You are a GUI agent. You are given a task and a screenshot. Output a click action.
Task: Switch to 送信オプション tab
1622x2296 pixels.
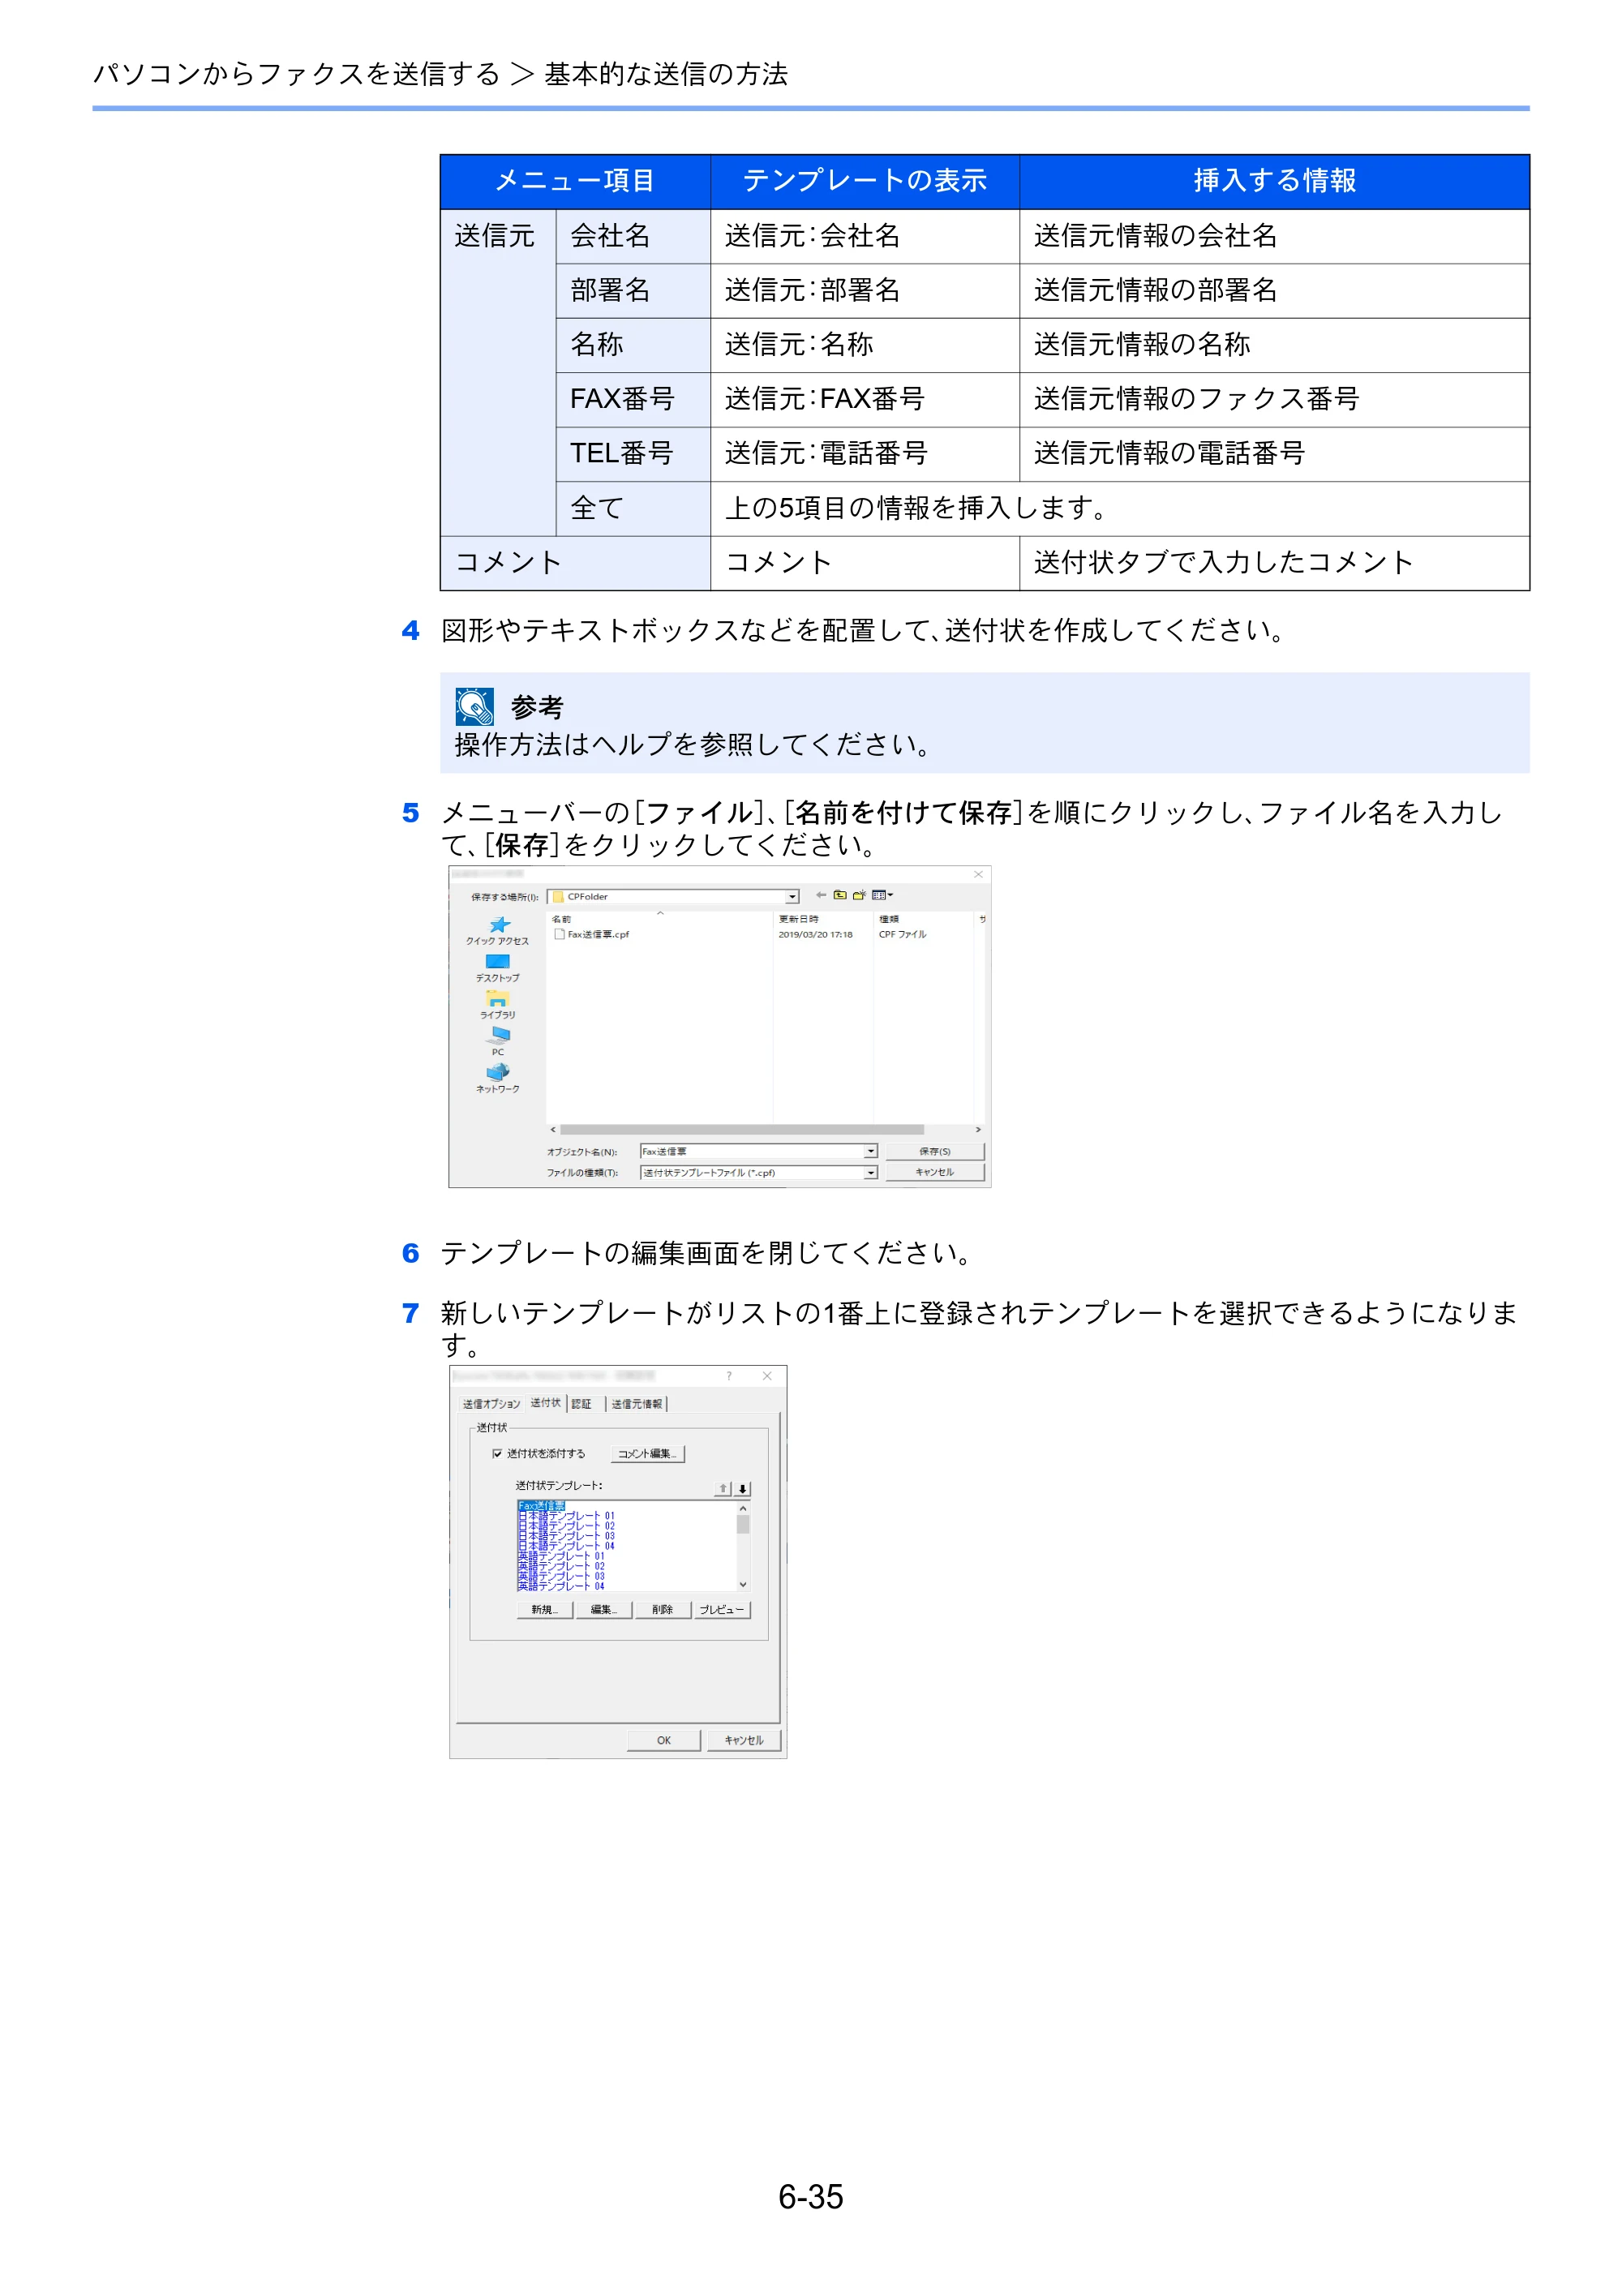click(491, 1404)
